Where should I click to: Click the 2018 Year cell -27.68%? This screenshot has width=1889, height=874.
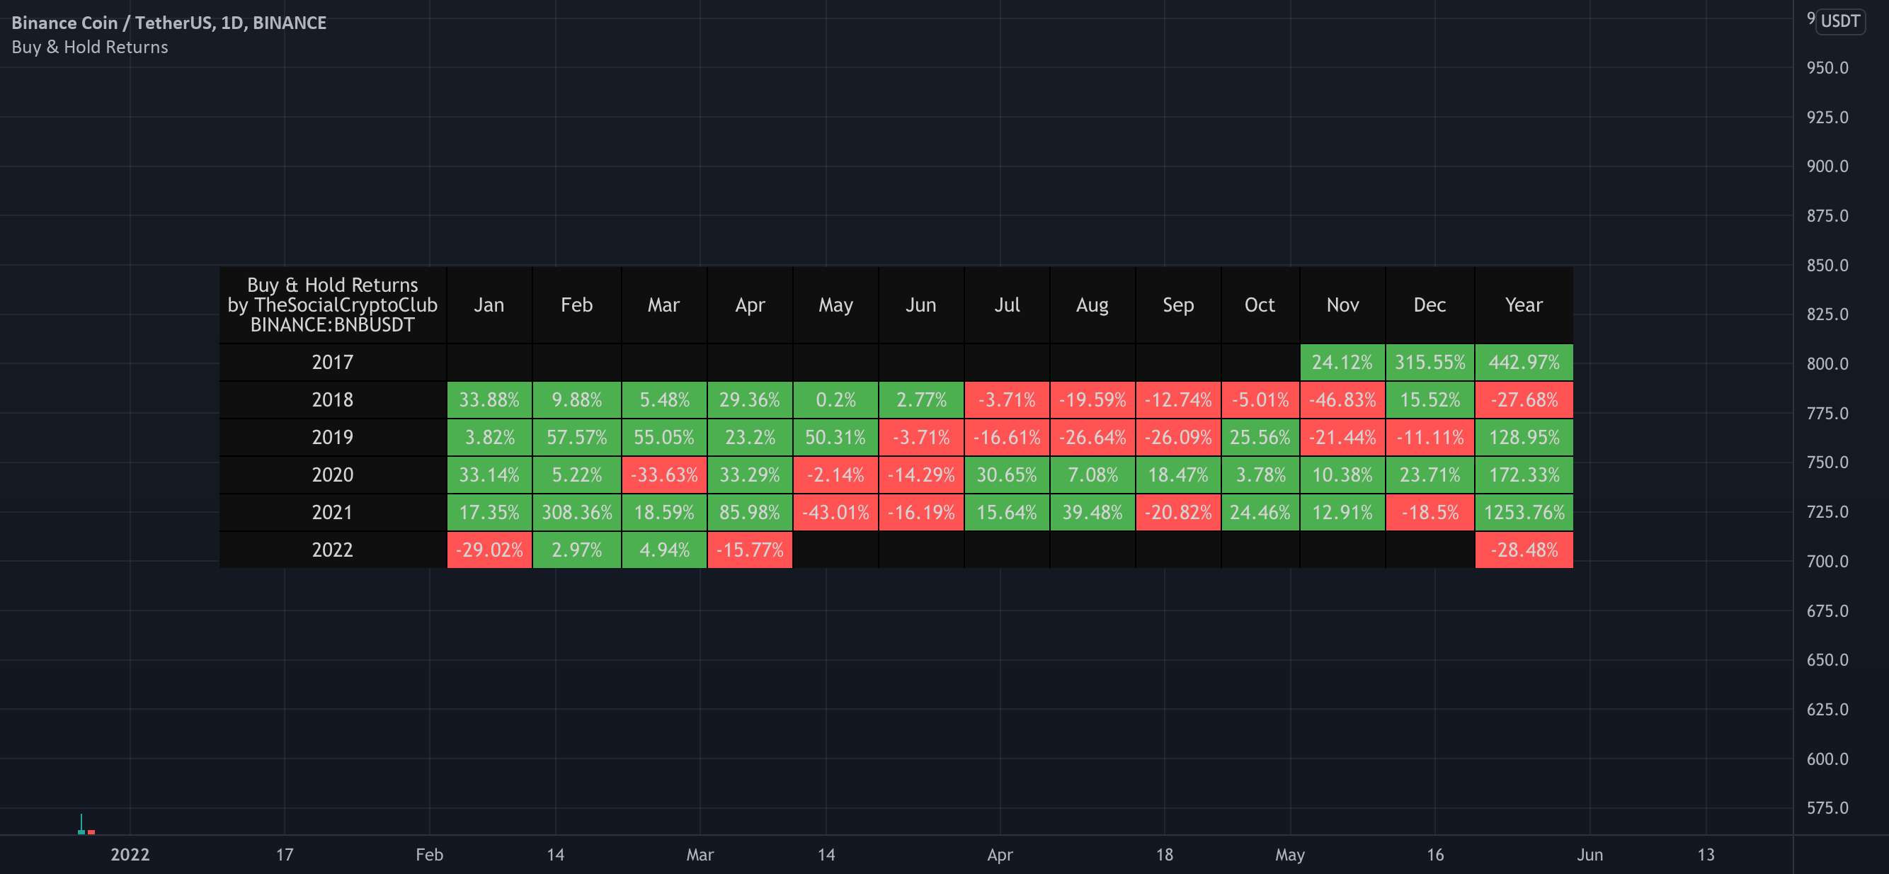[x=1524, y=400]
